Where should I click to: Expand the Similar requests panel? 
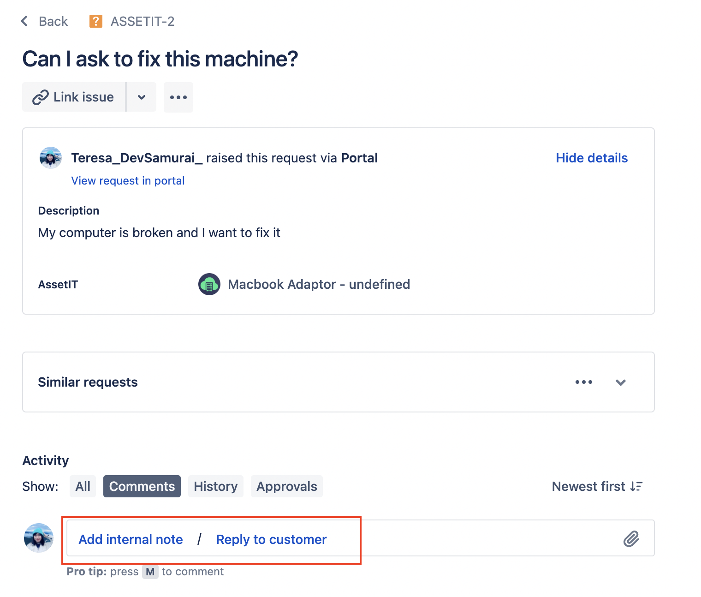[621, 382]
